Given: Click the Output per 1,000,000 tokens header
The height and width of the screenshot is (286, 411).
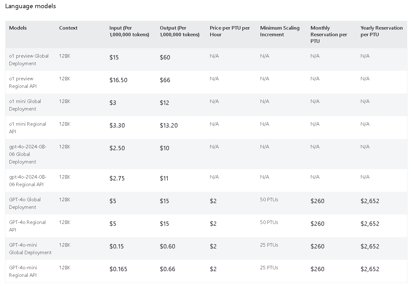Looking at the screenshot, I should [180, 31].
